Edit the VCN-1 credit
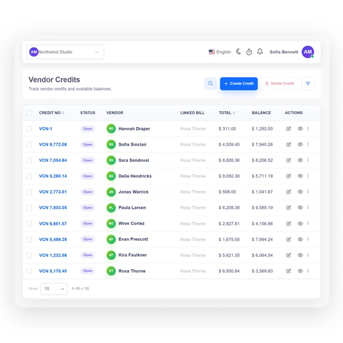 pyautogui.click(x=288, y=129)
